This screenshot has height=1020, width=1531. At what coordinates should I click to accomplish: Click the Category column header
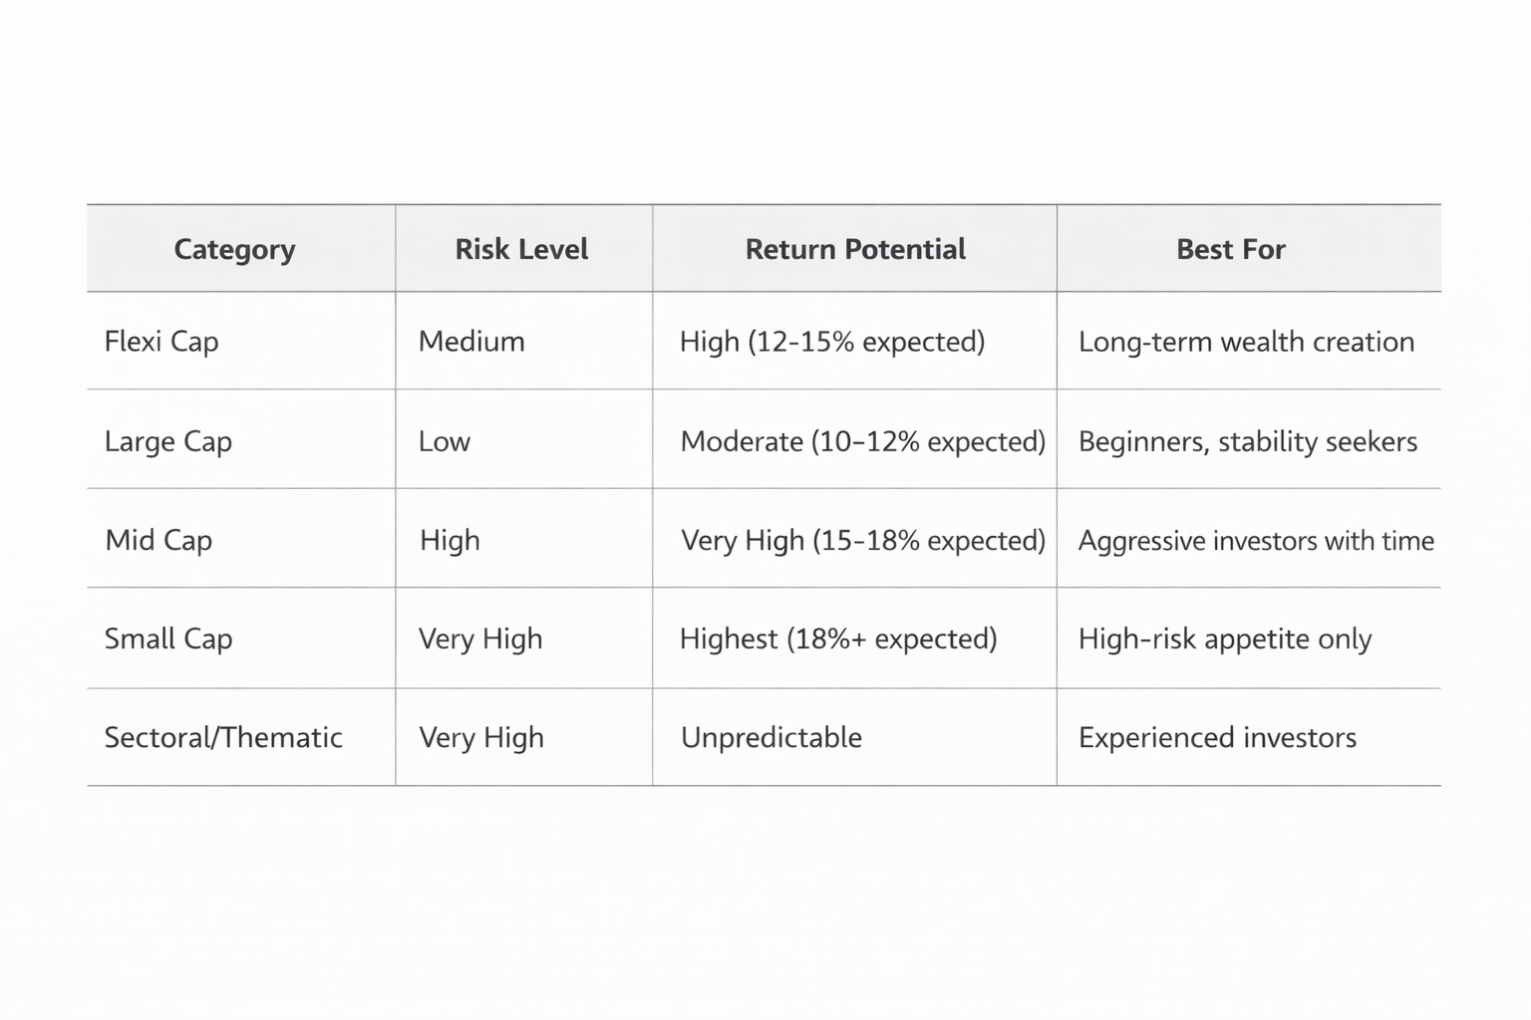tap(234, 249)
